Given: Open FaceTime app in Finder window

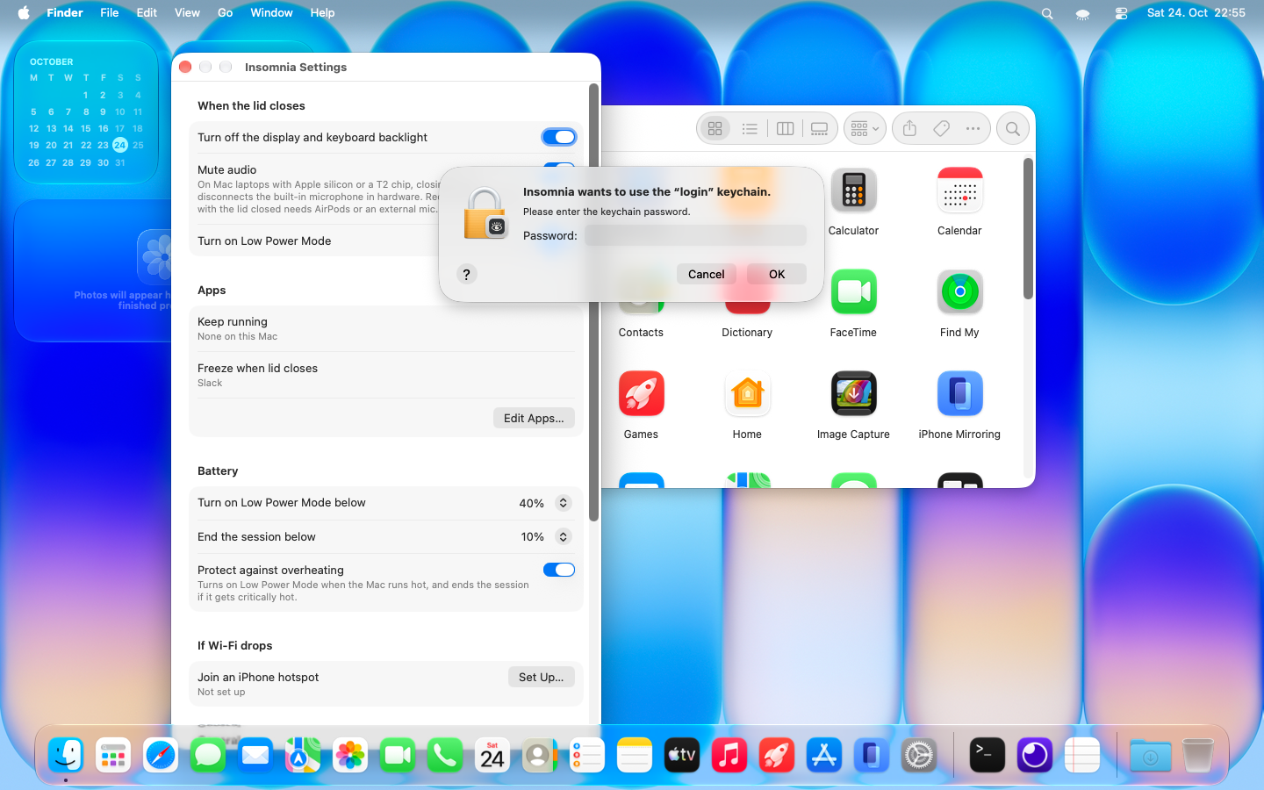Looking at the screenshot, I should pyautogui.click(x=853, y=292).
